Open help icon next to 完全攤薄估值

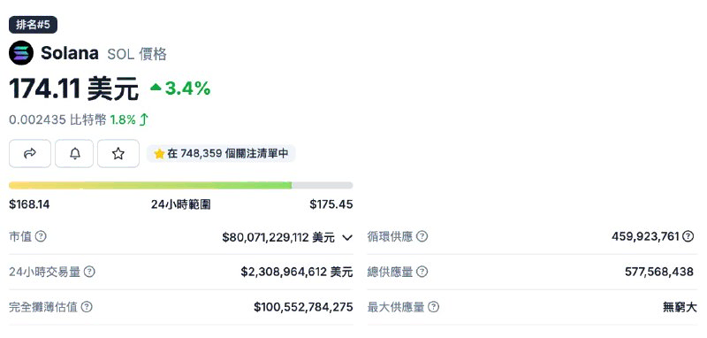click(87, 307)
